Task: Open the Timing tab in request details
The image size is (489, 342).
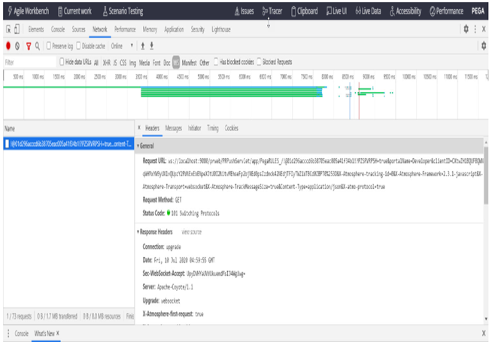Action: 213,128
